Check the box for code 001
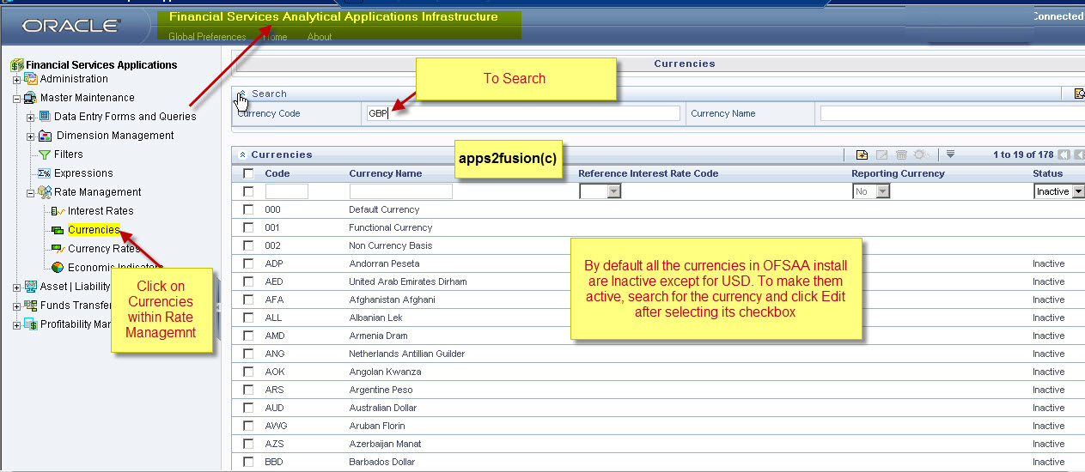Screen dimensions: 1085x472 click(248, 227)
